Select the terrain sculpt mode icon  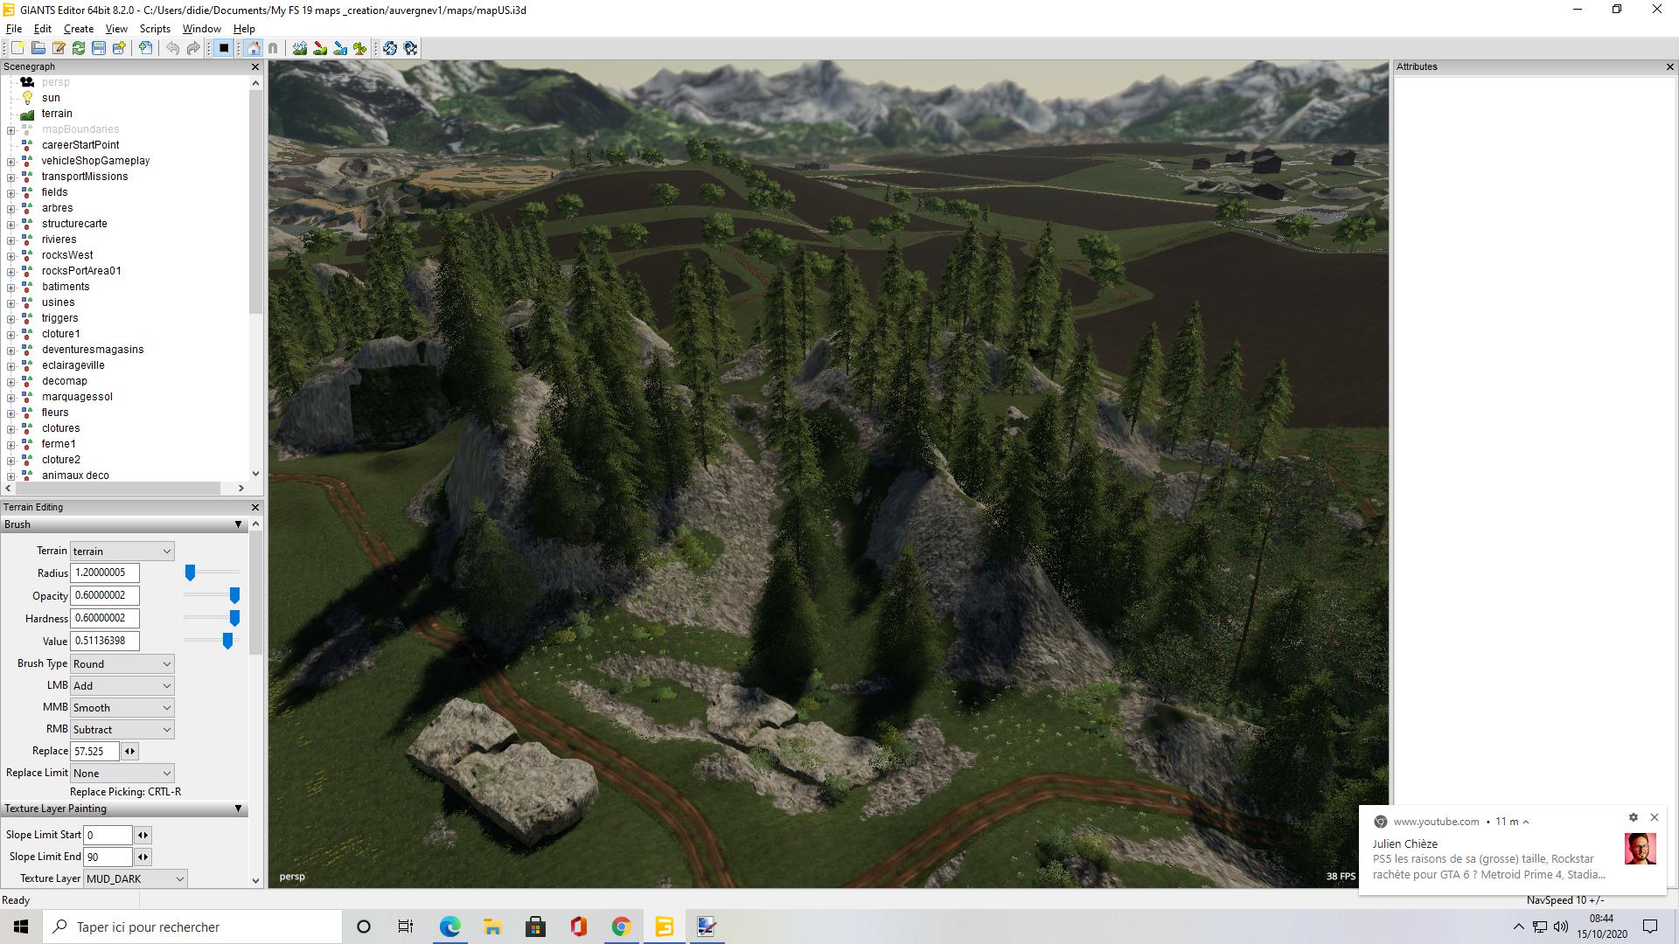[300, 48]
